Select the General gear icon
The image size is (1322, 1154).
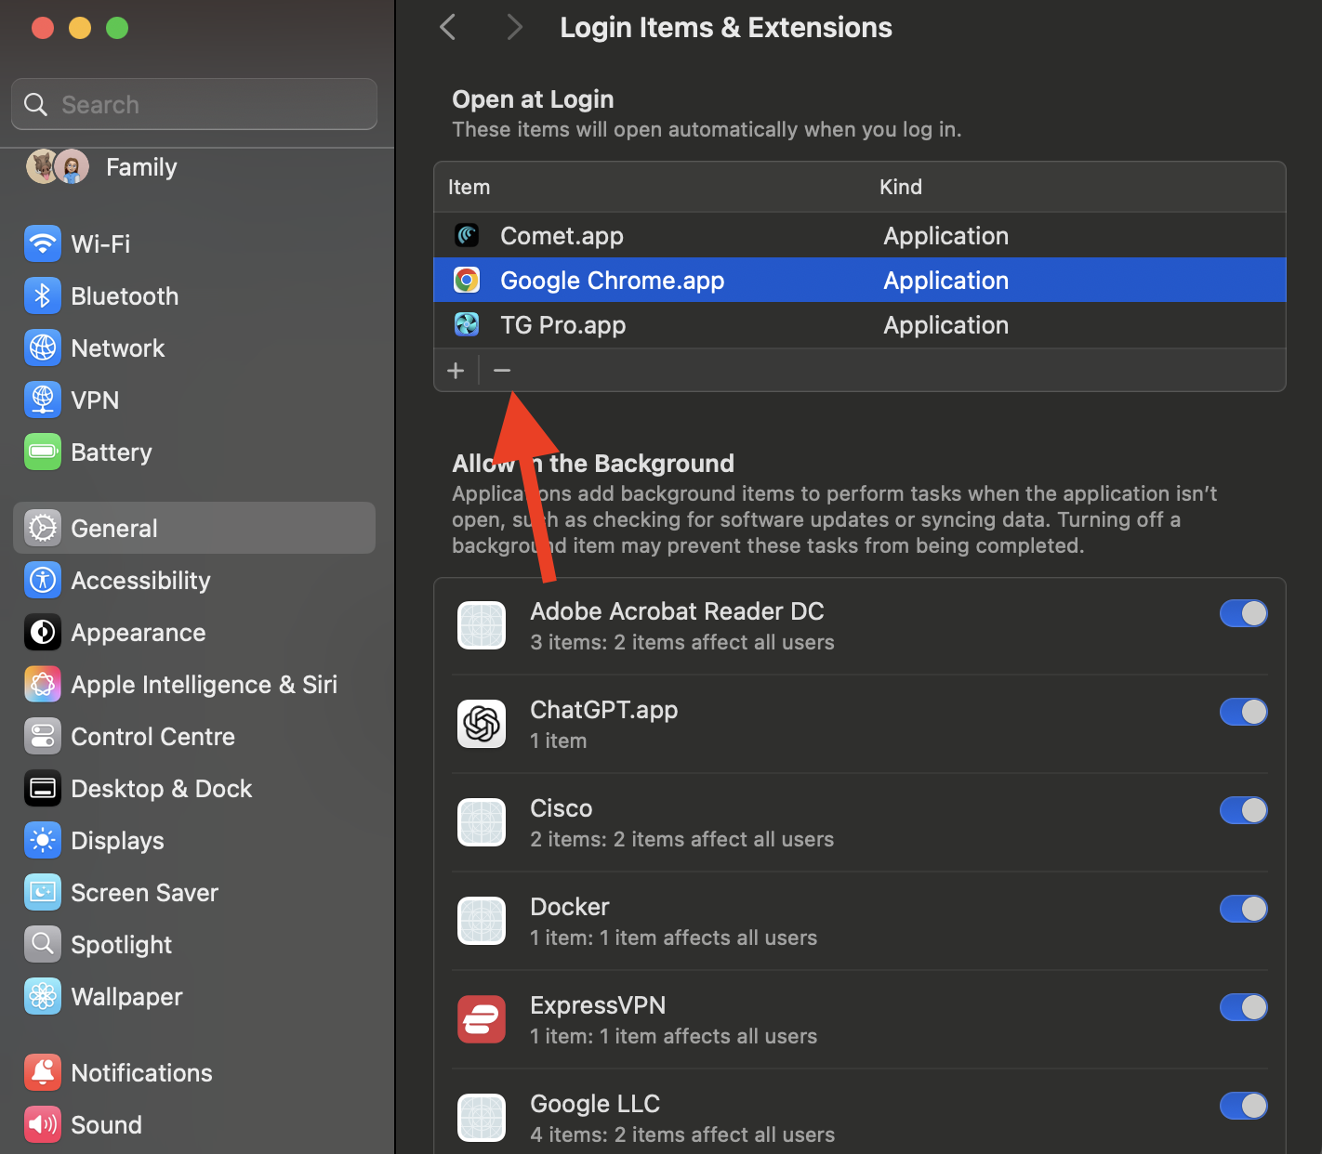pyautogui.click(x=43, y=528)
